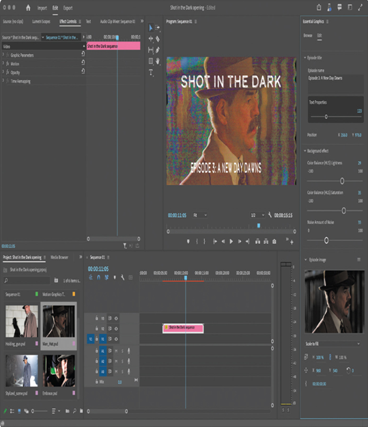Toggle snap magnet in timeline
This screenshot has width=368, height=427.
click(98, 277)
